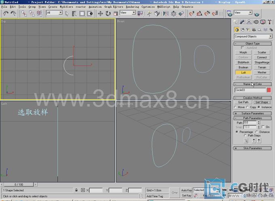Select the Select and Move tool
The width and height of the screenshot is (275, 201).
100,13
